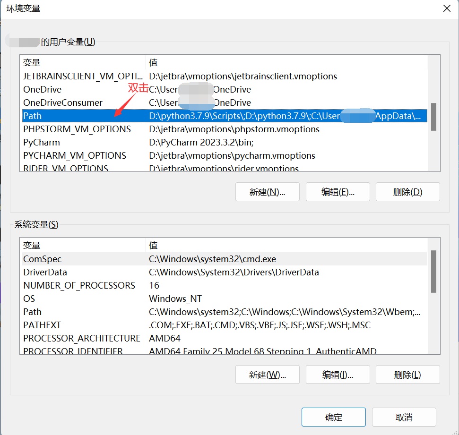Image resolution: width=459 pixels, height=435 pixels.
Task: Confirm with the 确定 button
Action: click(333, 417)
